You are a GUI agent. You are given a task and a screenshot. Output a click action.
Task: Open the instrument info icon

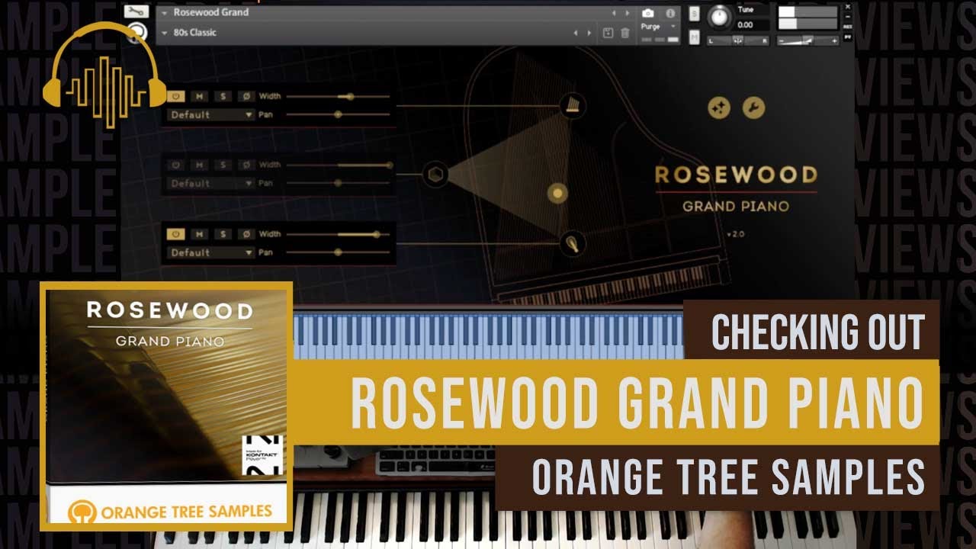pyautogui.click(x=671, y=13)
